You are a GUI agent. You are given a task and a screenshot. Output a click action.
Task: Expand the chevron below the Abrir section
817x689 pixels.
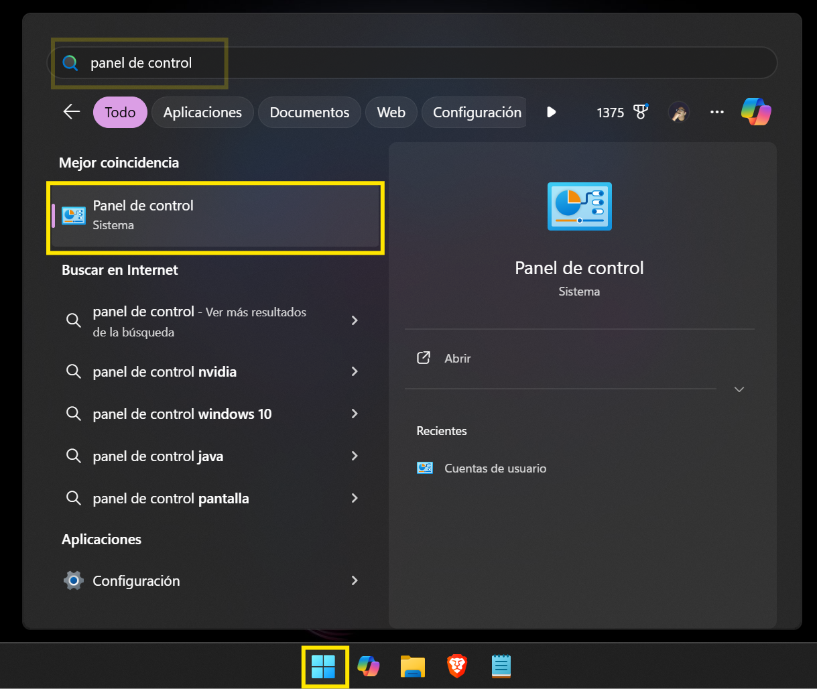click(x=739, y=389)
